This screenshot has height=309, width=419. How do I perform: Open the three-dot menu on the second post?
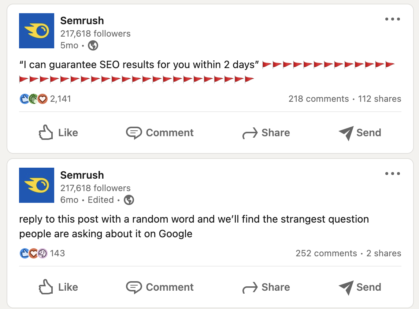pos(393,174)
